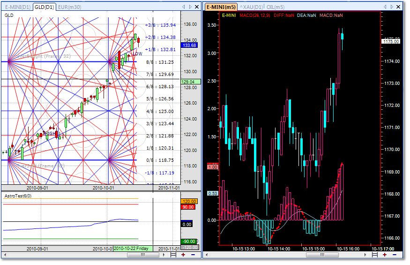This screenshot has height=265, width=410.
Task: Click the MACD:NaN readout
Action: (x=331, y=15)
